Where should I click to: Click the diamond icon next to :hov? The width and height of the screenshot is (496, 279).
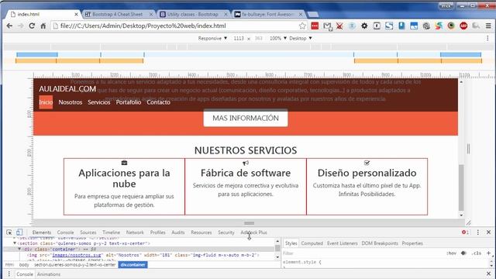pyautogui.click(x=463, y=253)
